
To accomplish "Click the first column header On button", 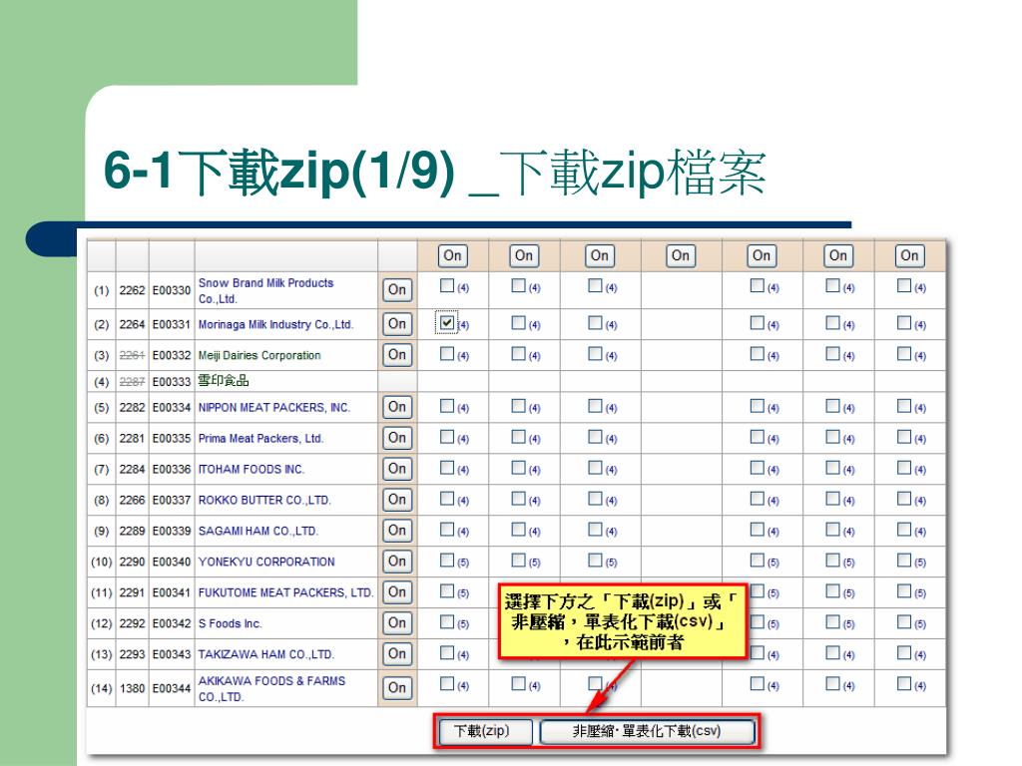I will [x=452, y=255].
